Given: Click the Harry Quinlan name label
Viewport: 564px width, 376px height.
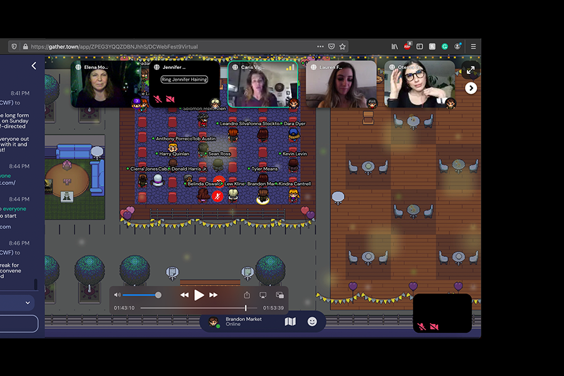Looking at the screenshot, I should click(x=174, y=154).
